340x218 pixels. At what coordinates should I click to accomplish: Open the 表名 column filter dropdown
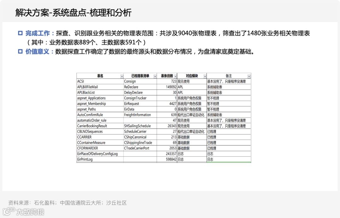tap(122, 76)
